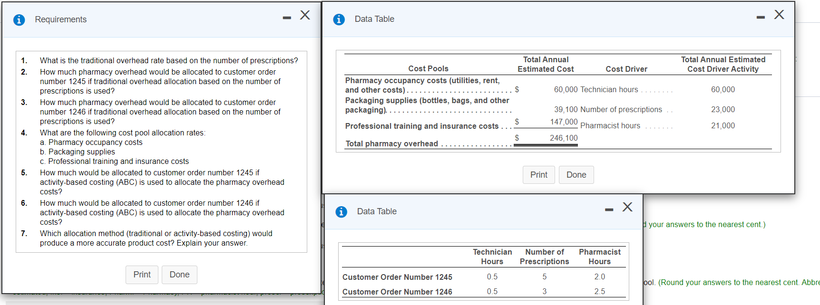The width and height of the screenshot is (820, 305).
Task: Select pharmacist hours 2.5 for order 1246
Action: tap(600, 291)
